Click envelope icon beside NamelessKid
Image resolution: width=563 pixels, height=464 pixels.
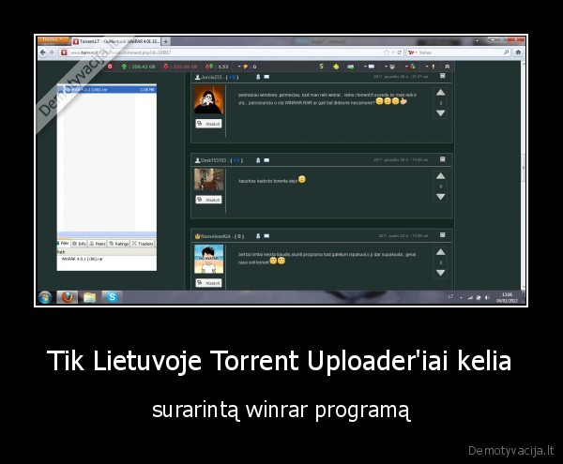coord(266,236)
